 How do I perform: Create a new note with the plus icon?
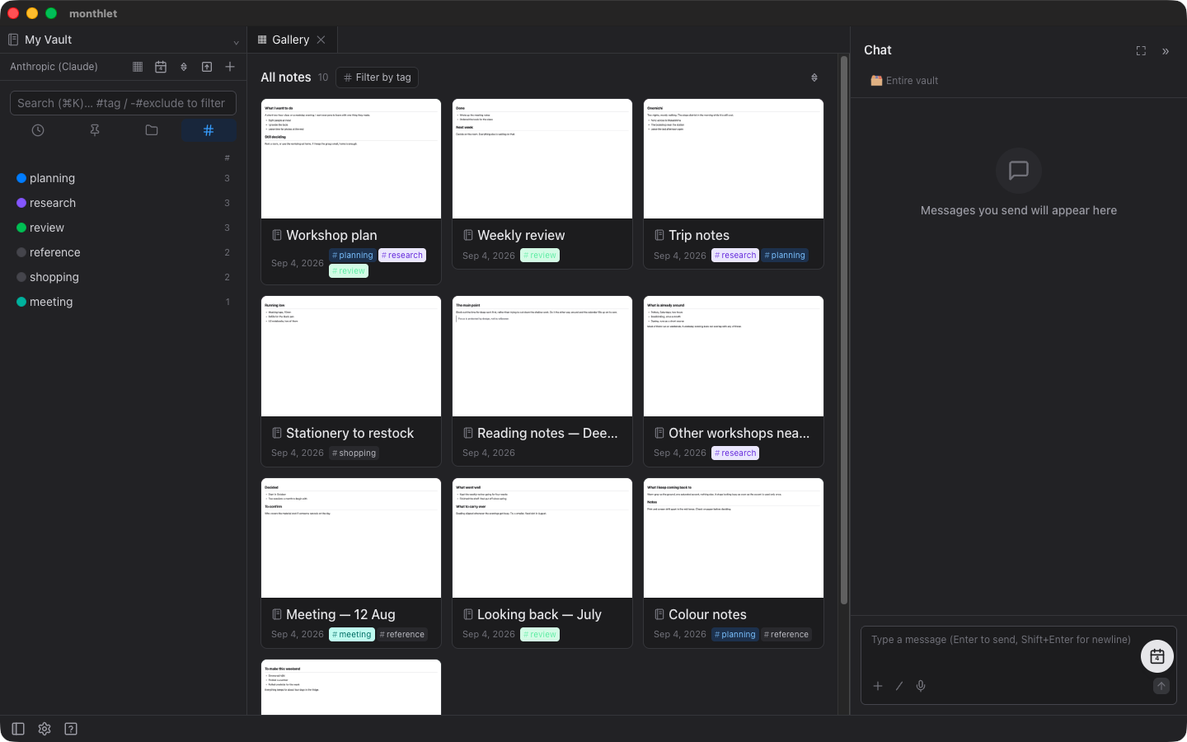point(230,67)
